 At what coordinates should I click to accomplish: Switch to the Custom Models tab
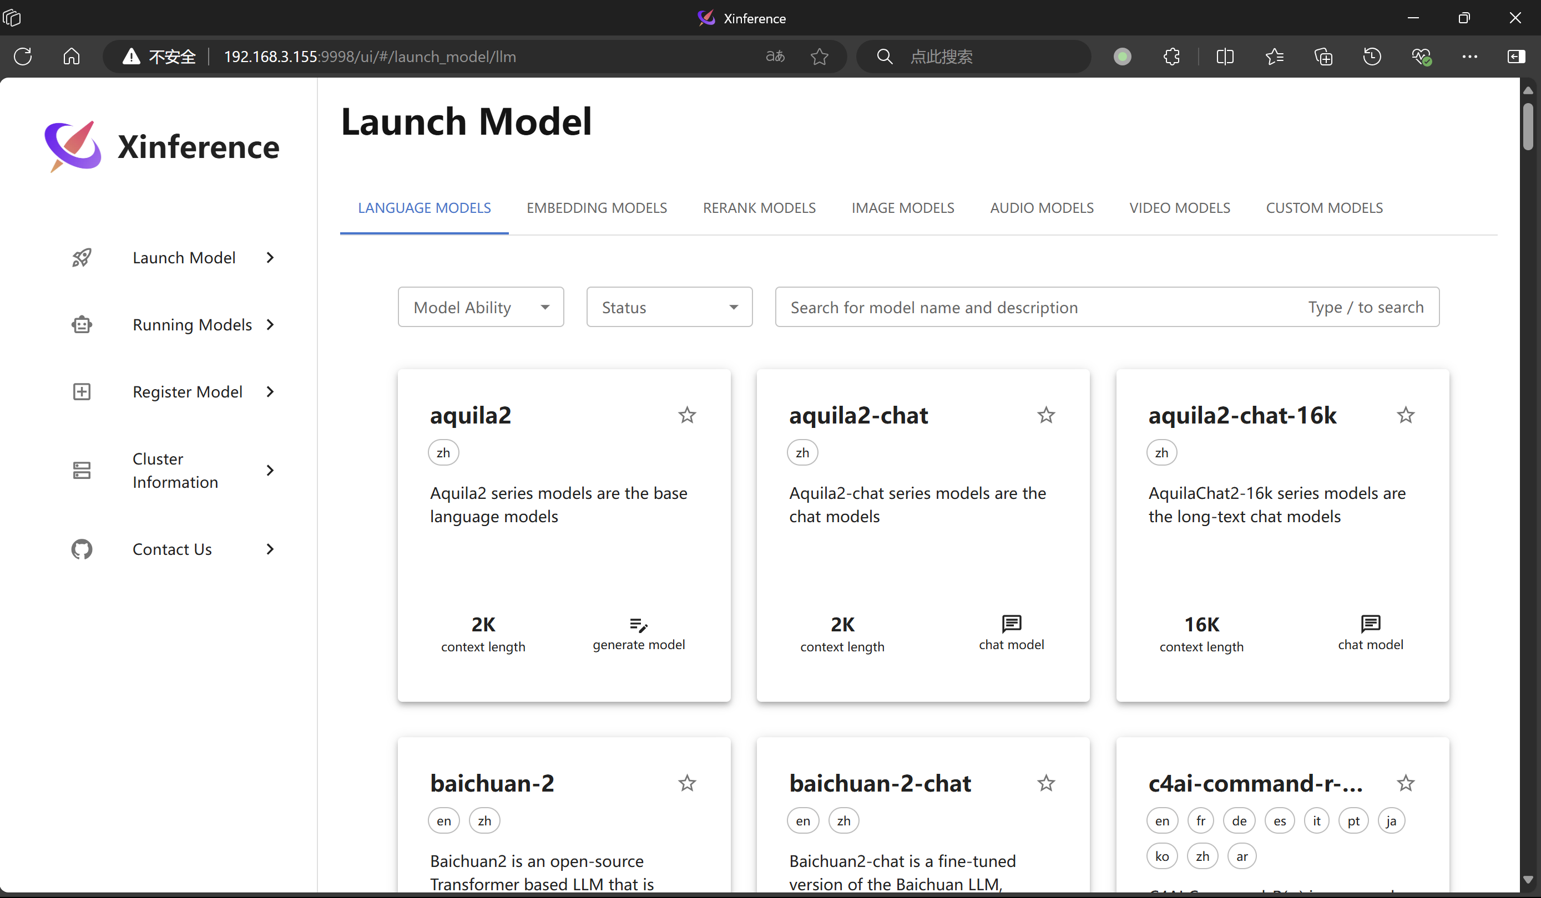[x=1324, y=208]
